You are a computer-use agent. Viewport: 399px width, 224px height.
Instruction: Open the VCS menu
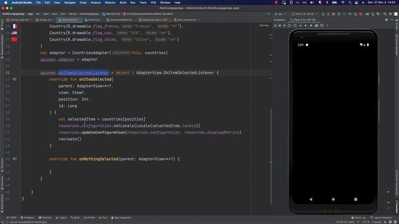point(153,2)
